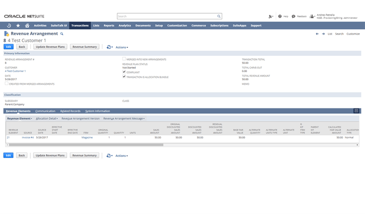Screen dimensions: 365x214
Task: Expand the top Actions dropdown
Action: [122, 47]
